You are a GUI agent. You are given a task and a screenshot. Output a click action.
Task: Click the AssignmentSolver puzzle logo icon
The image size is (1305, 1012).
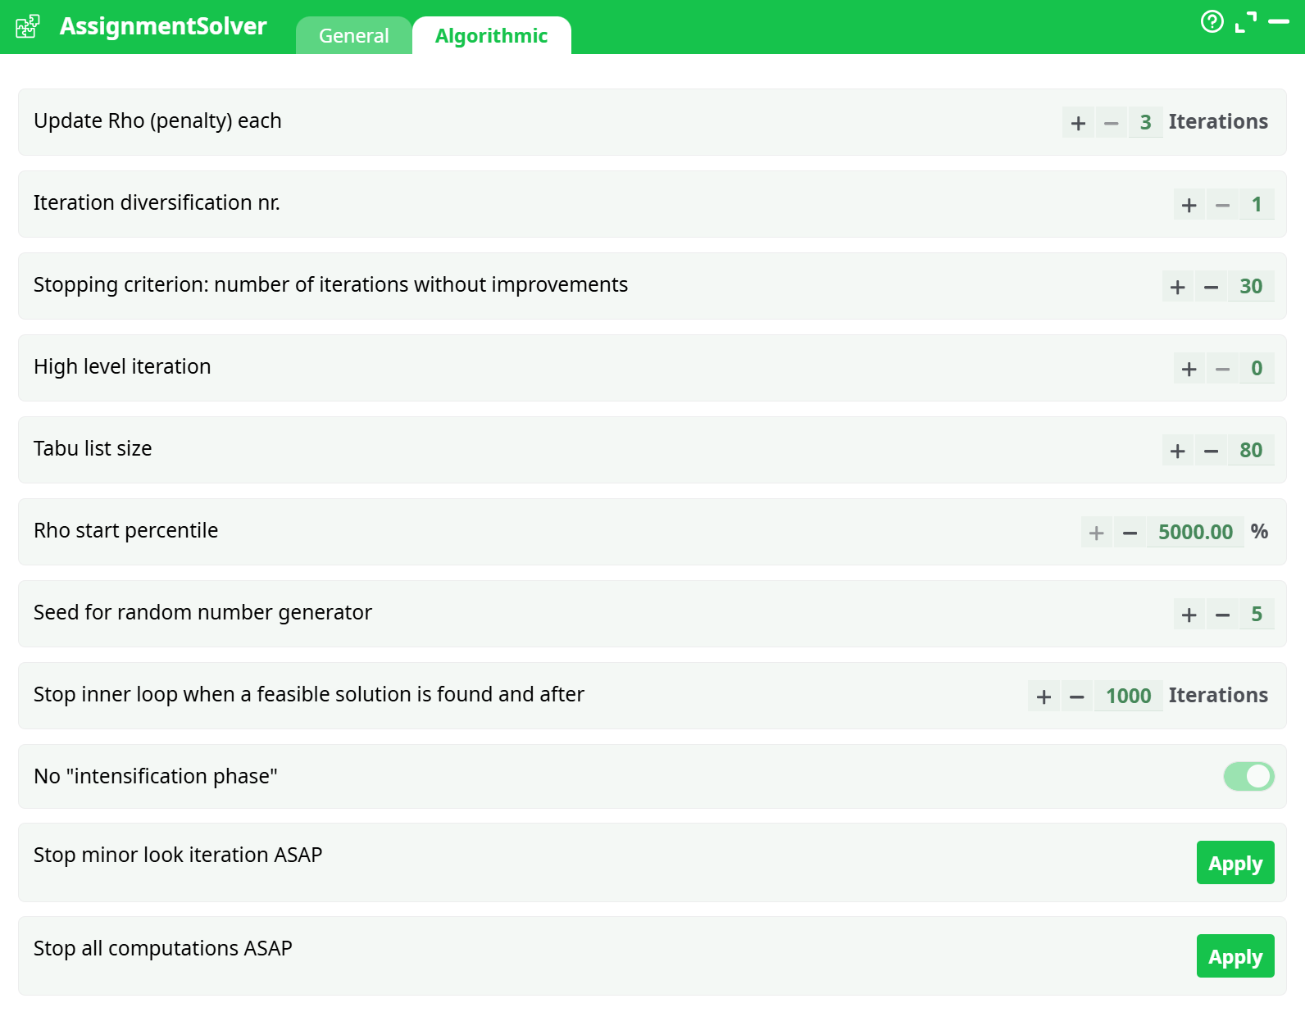coord(28,26)
